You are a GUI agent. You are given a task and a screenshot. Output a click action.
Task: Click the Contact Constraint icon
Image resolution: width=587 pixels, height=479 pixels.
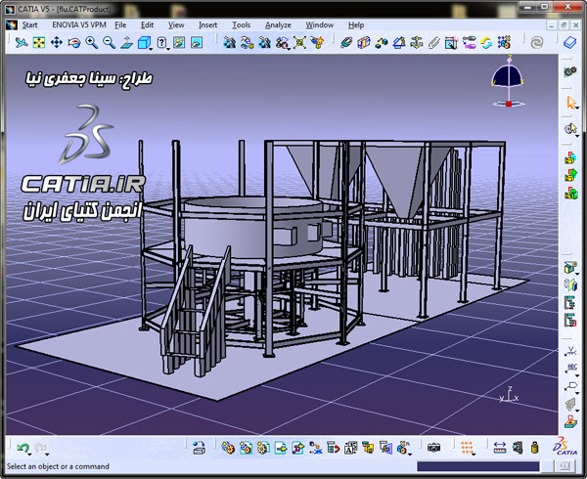tap(364, 43)
